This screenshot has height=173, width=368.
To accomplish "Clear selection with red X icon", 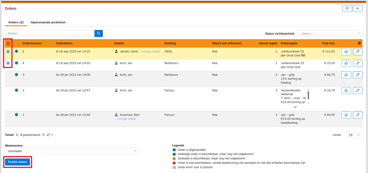I will pos(53,135).
